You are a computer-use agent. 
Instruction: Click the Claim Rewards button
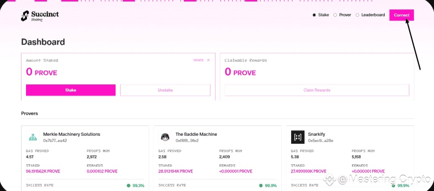[x=317, y=90]
